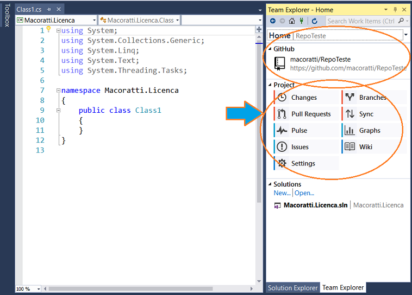Click the New... solution link
Viewport: 412px width, 295px height.
click(x=282, y=193)
